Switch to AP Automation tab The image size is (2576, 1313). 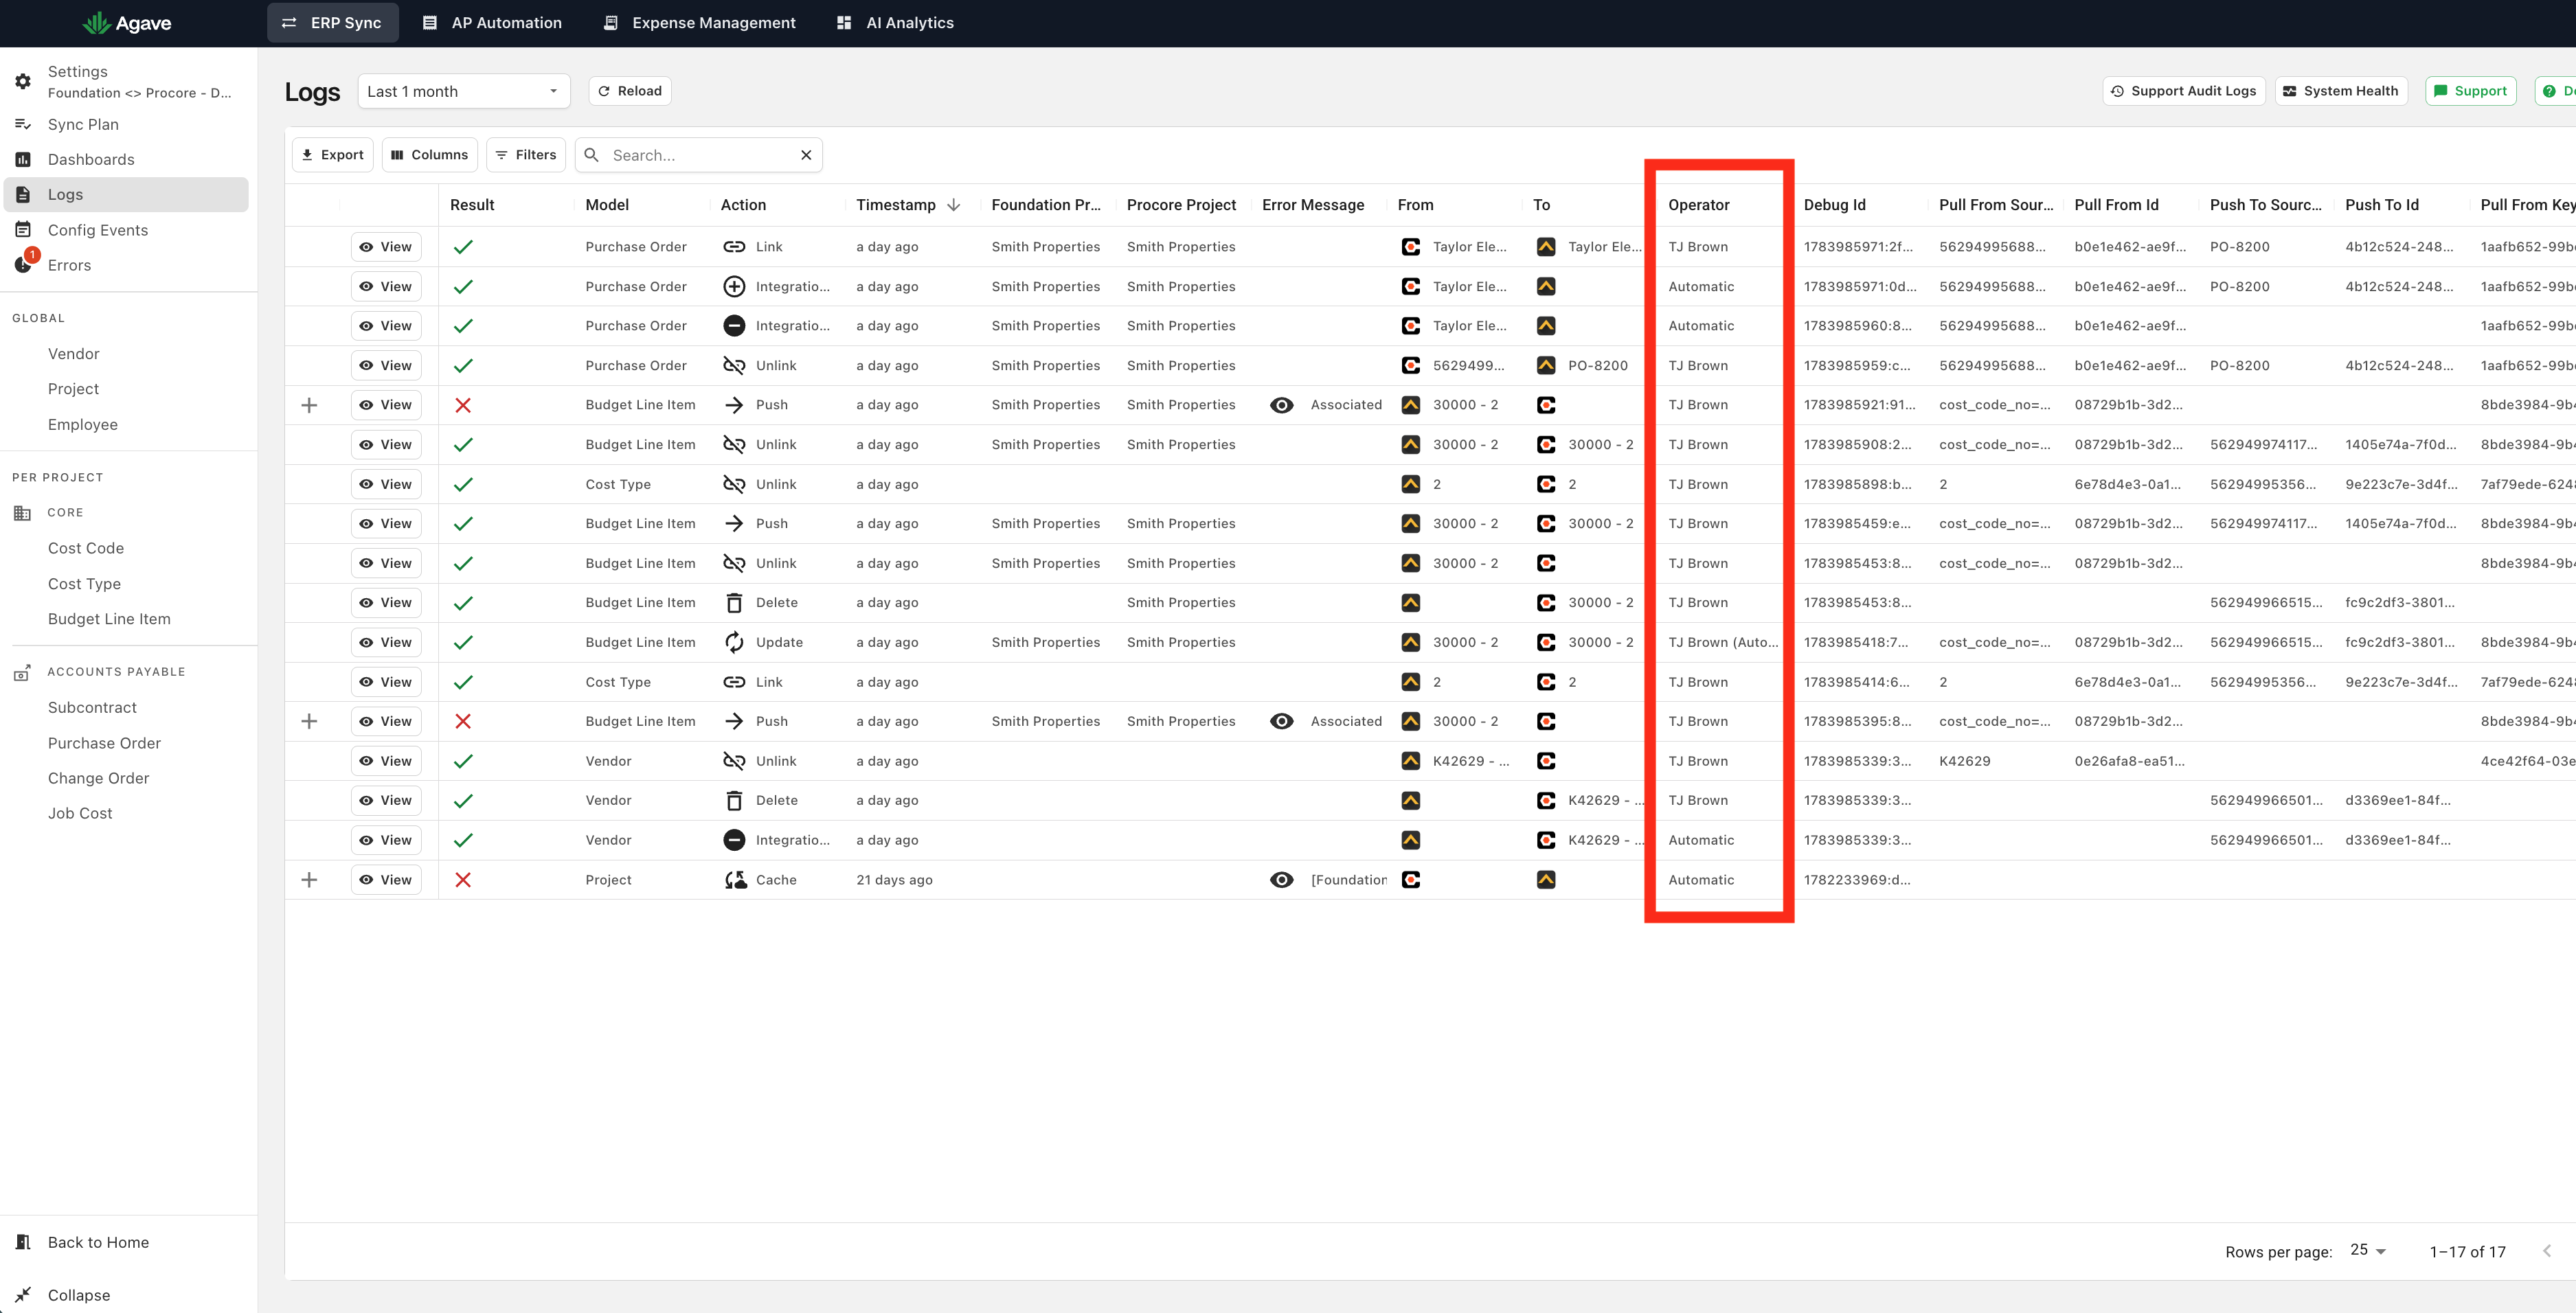(x=493, y=23)
